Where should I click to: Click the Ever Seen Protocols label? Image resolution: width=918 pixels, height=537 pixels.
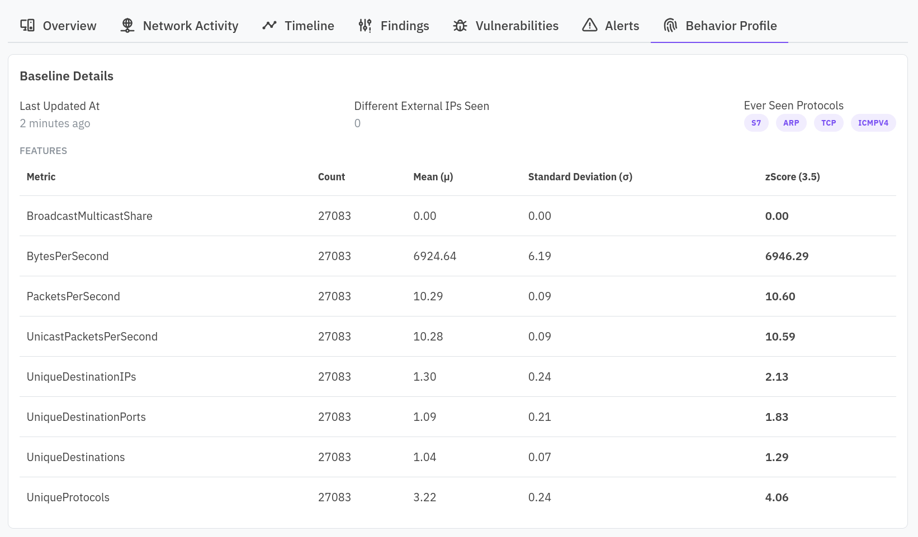(x=794, y=106)
